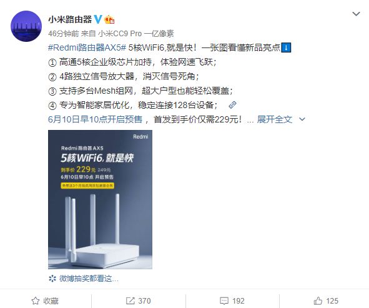Screen dimensions: 369x308
Task: Click the blue verified V badge
Action: 98,19
